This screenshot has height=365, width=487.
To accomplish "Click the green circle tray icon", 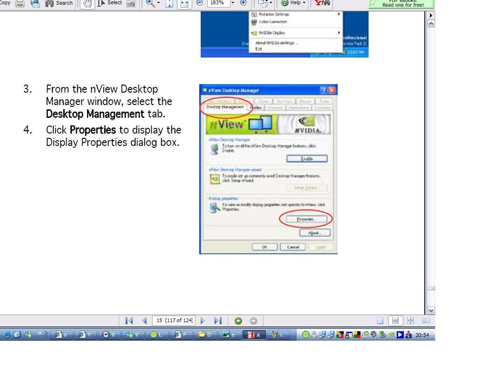I will [x=306, y=335].
